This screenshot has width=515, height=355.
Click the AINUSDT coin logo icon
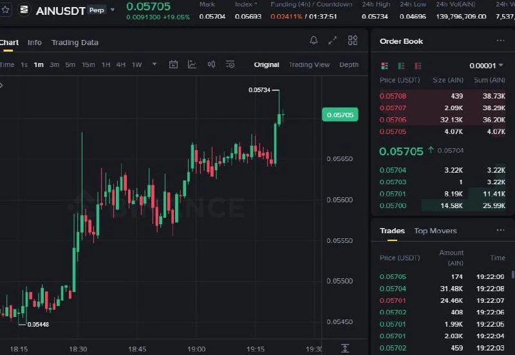tap(24, 10)
